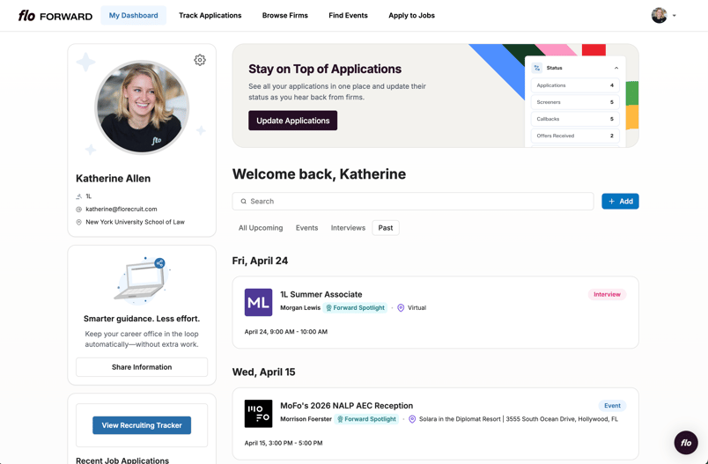Click the Morgan Lewis ML logo
The width and height of the screenshot is (708, 464).
tap(258, 302)
